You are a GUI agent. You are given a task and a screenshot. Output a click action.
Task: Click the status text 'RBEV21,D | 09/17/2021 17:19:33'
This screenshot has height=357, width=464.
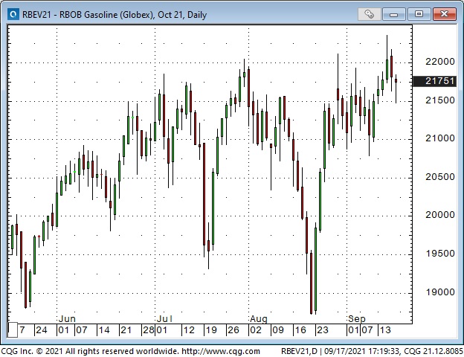tap(341, 351)
